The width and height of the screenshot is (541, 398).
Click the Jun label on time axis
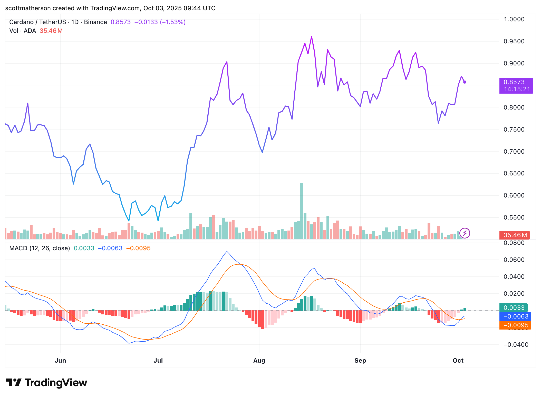[x=60, y=360]
